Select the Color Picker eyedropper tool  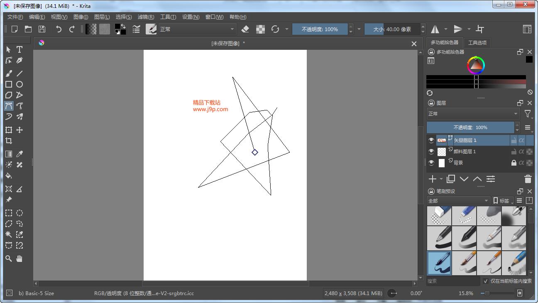20,154
